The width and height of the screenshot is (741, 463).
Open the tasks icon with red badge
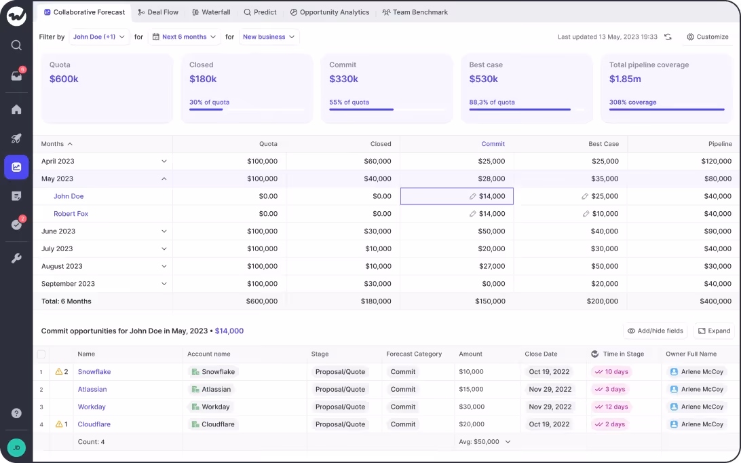16,225
